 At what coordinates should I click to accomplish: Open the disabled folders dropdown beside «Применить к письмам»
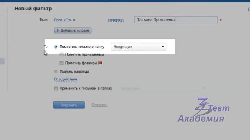click(163, 88)
